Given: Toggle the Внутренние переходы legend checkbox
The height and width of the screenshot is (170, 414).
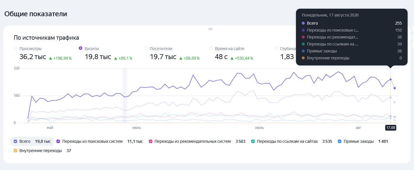Looking at the screenshot, I should (x=15, y=151).
